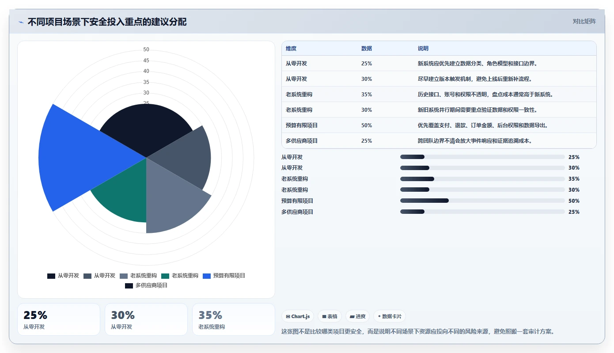Toggle the second 从零开发 legend entry with slate swatch
Viewport: 614px width, 353px height.
tap(99, 276)
